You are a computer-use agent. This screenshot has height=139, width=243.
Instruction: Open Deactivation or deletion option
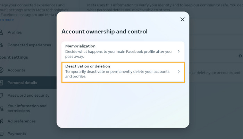[123, 72]
